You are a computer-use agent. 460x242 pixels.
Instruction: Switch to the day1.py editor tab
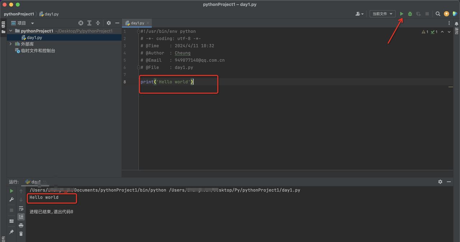[137, 23]
